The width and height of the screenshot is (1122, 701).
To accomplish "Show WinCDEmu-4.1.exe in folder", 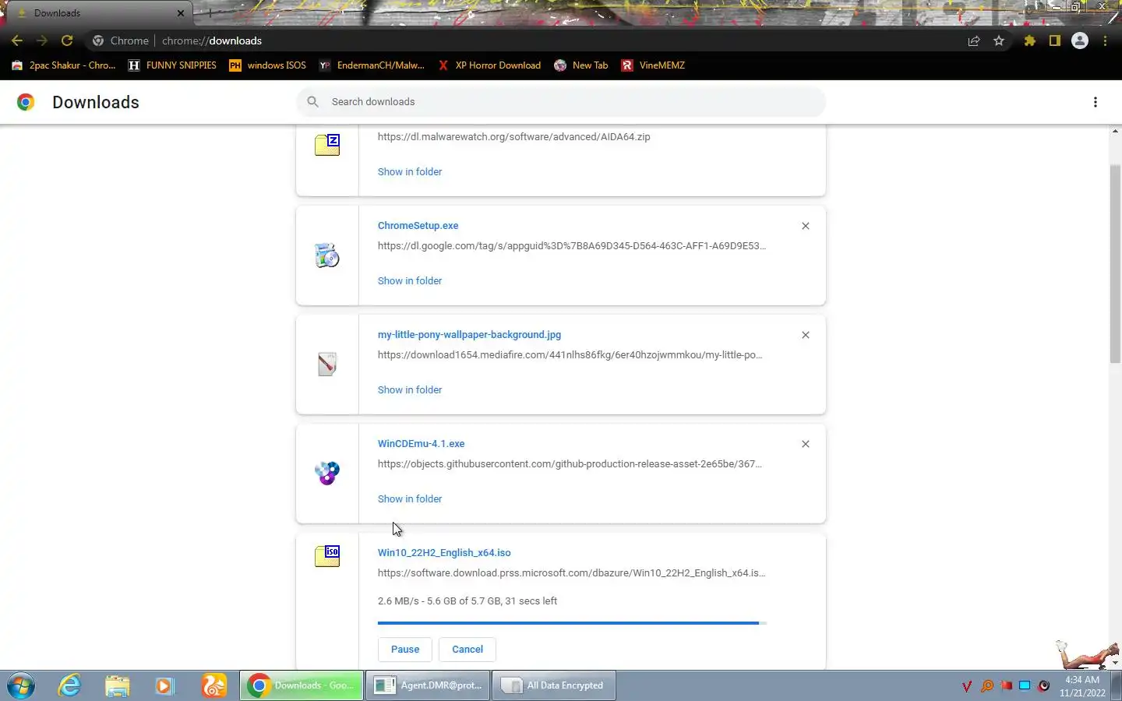I will coord(410,498).
